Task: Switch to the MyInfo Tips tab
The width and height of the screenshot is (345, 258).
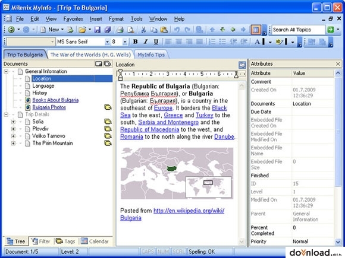Action: coord(151,55)
